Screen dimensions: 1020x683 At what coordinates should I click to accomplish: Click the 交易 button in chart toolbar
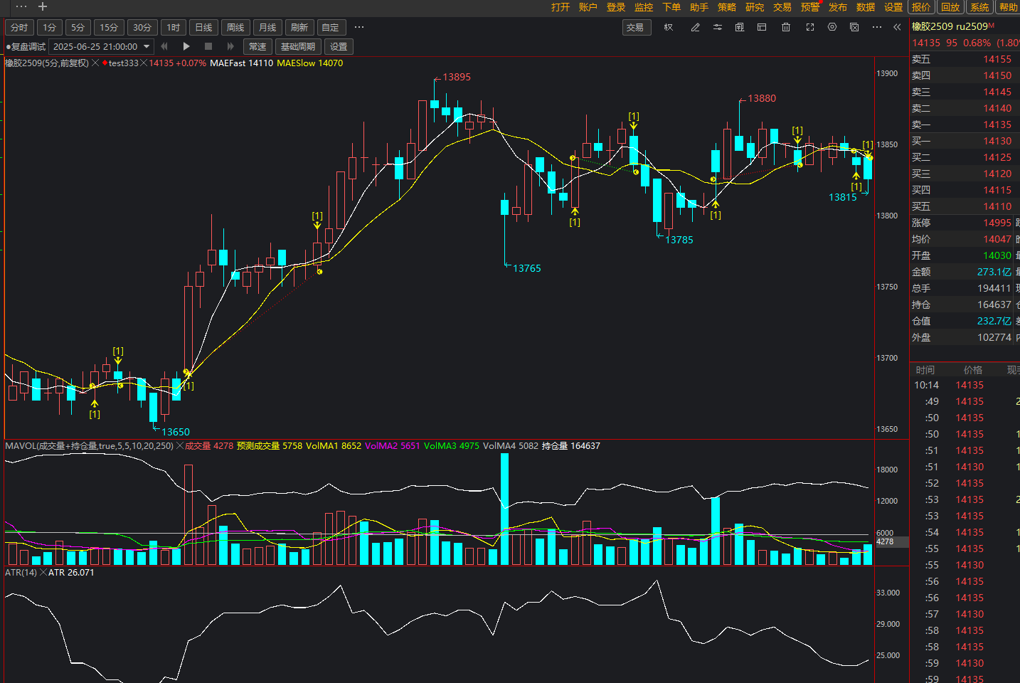coord(636,28)
